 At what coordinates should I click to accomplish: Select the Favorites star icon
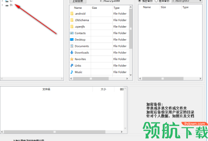click(72, 59)
